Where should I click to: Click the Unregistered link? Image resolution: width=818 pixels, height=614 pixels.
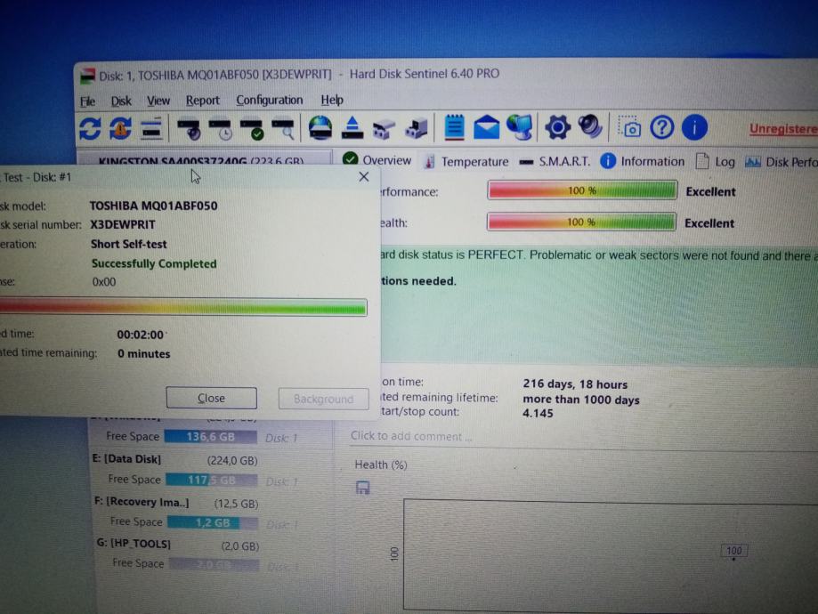(783, 129)
